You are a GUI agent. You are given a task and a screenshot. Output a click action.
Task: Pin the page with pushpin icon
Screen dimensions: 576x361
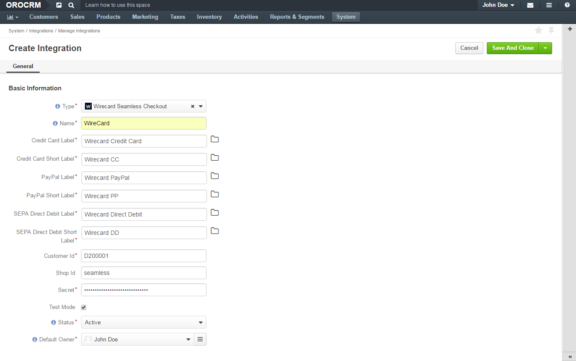coord(551,30)
